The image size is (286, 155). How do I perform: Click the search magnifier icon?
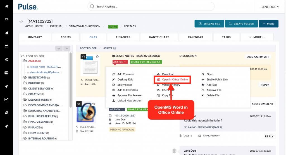pyautogui.click(x=92, y=7)
